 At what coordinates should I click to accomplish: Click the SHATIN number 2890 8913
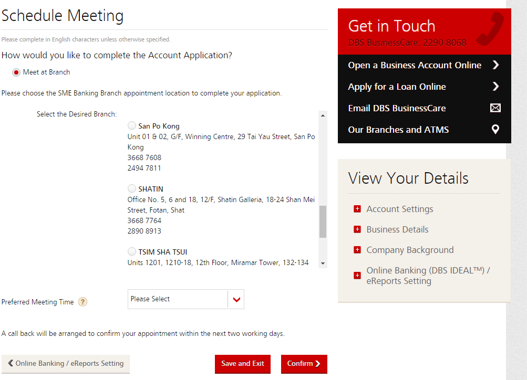(144, 231)
